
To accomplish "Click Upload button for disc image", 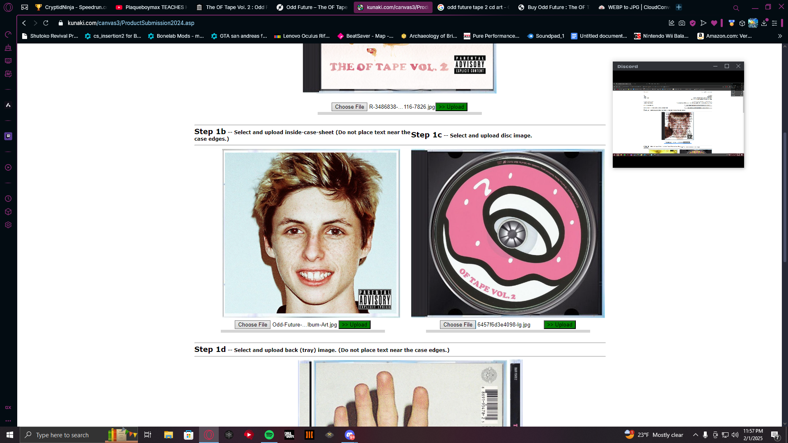I will point(560,324).
